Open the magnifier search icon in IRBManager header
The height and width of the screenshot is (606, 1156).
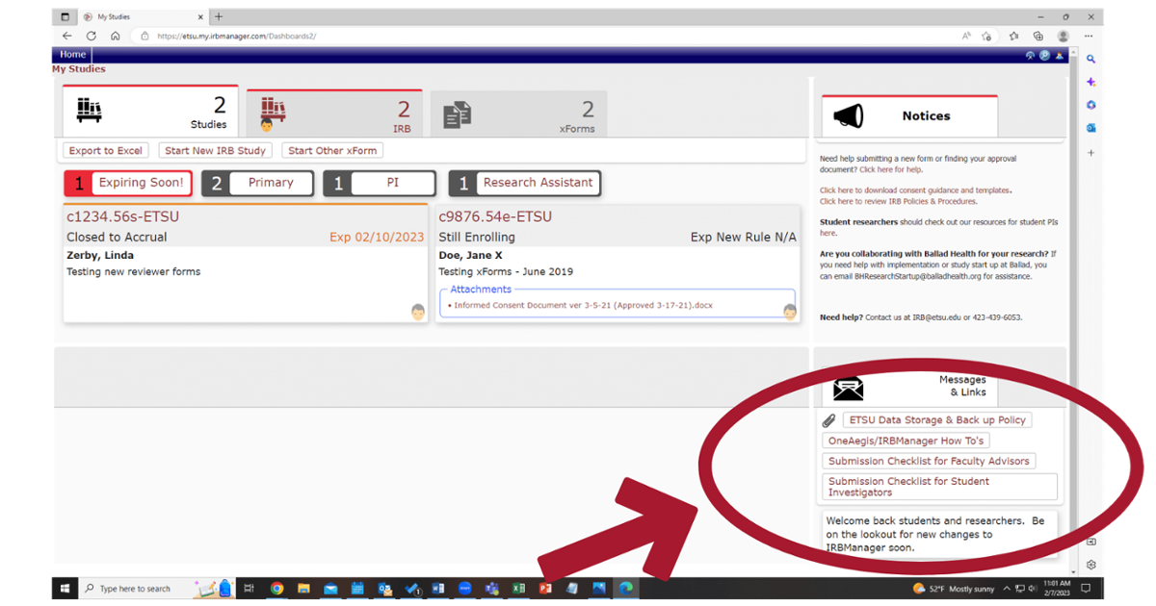click(x=1044, y=56)
